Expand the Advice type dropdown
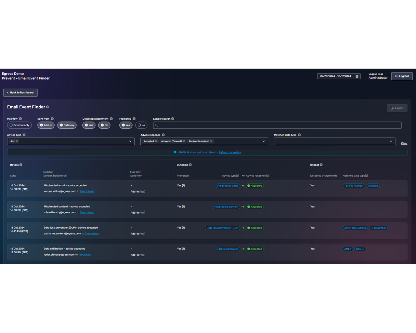416x333 pixels. point(130,141)
